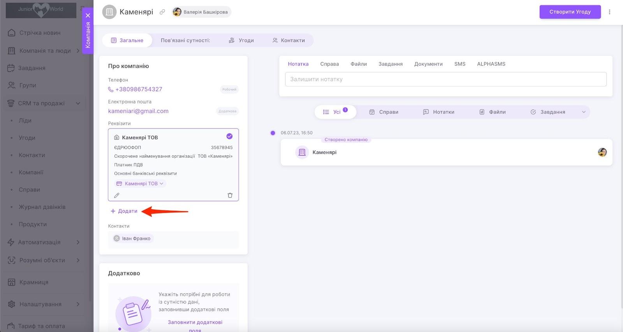The height and width of the screenshot is (332, 623).
Task: Click the link icon next to Каменярі title
Action: point(162,12)
